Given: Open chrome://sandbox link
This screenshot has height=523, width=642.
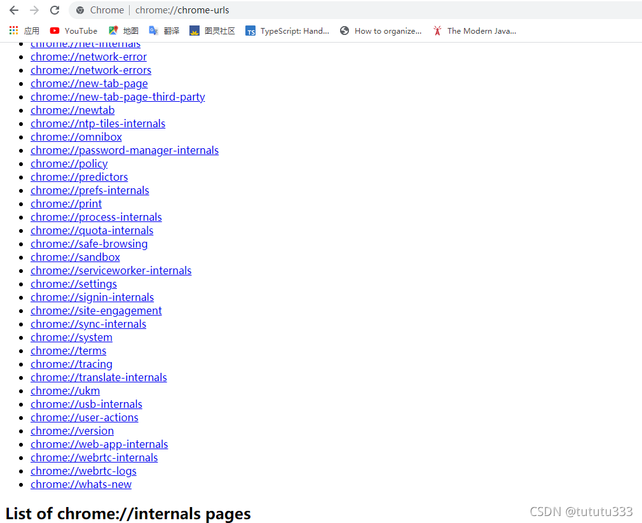Looking at the screenshot, I should (76, 258).
